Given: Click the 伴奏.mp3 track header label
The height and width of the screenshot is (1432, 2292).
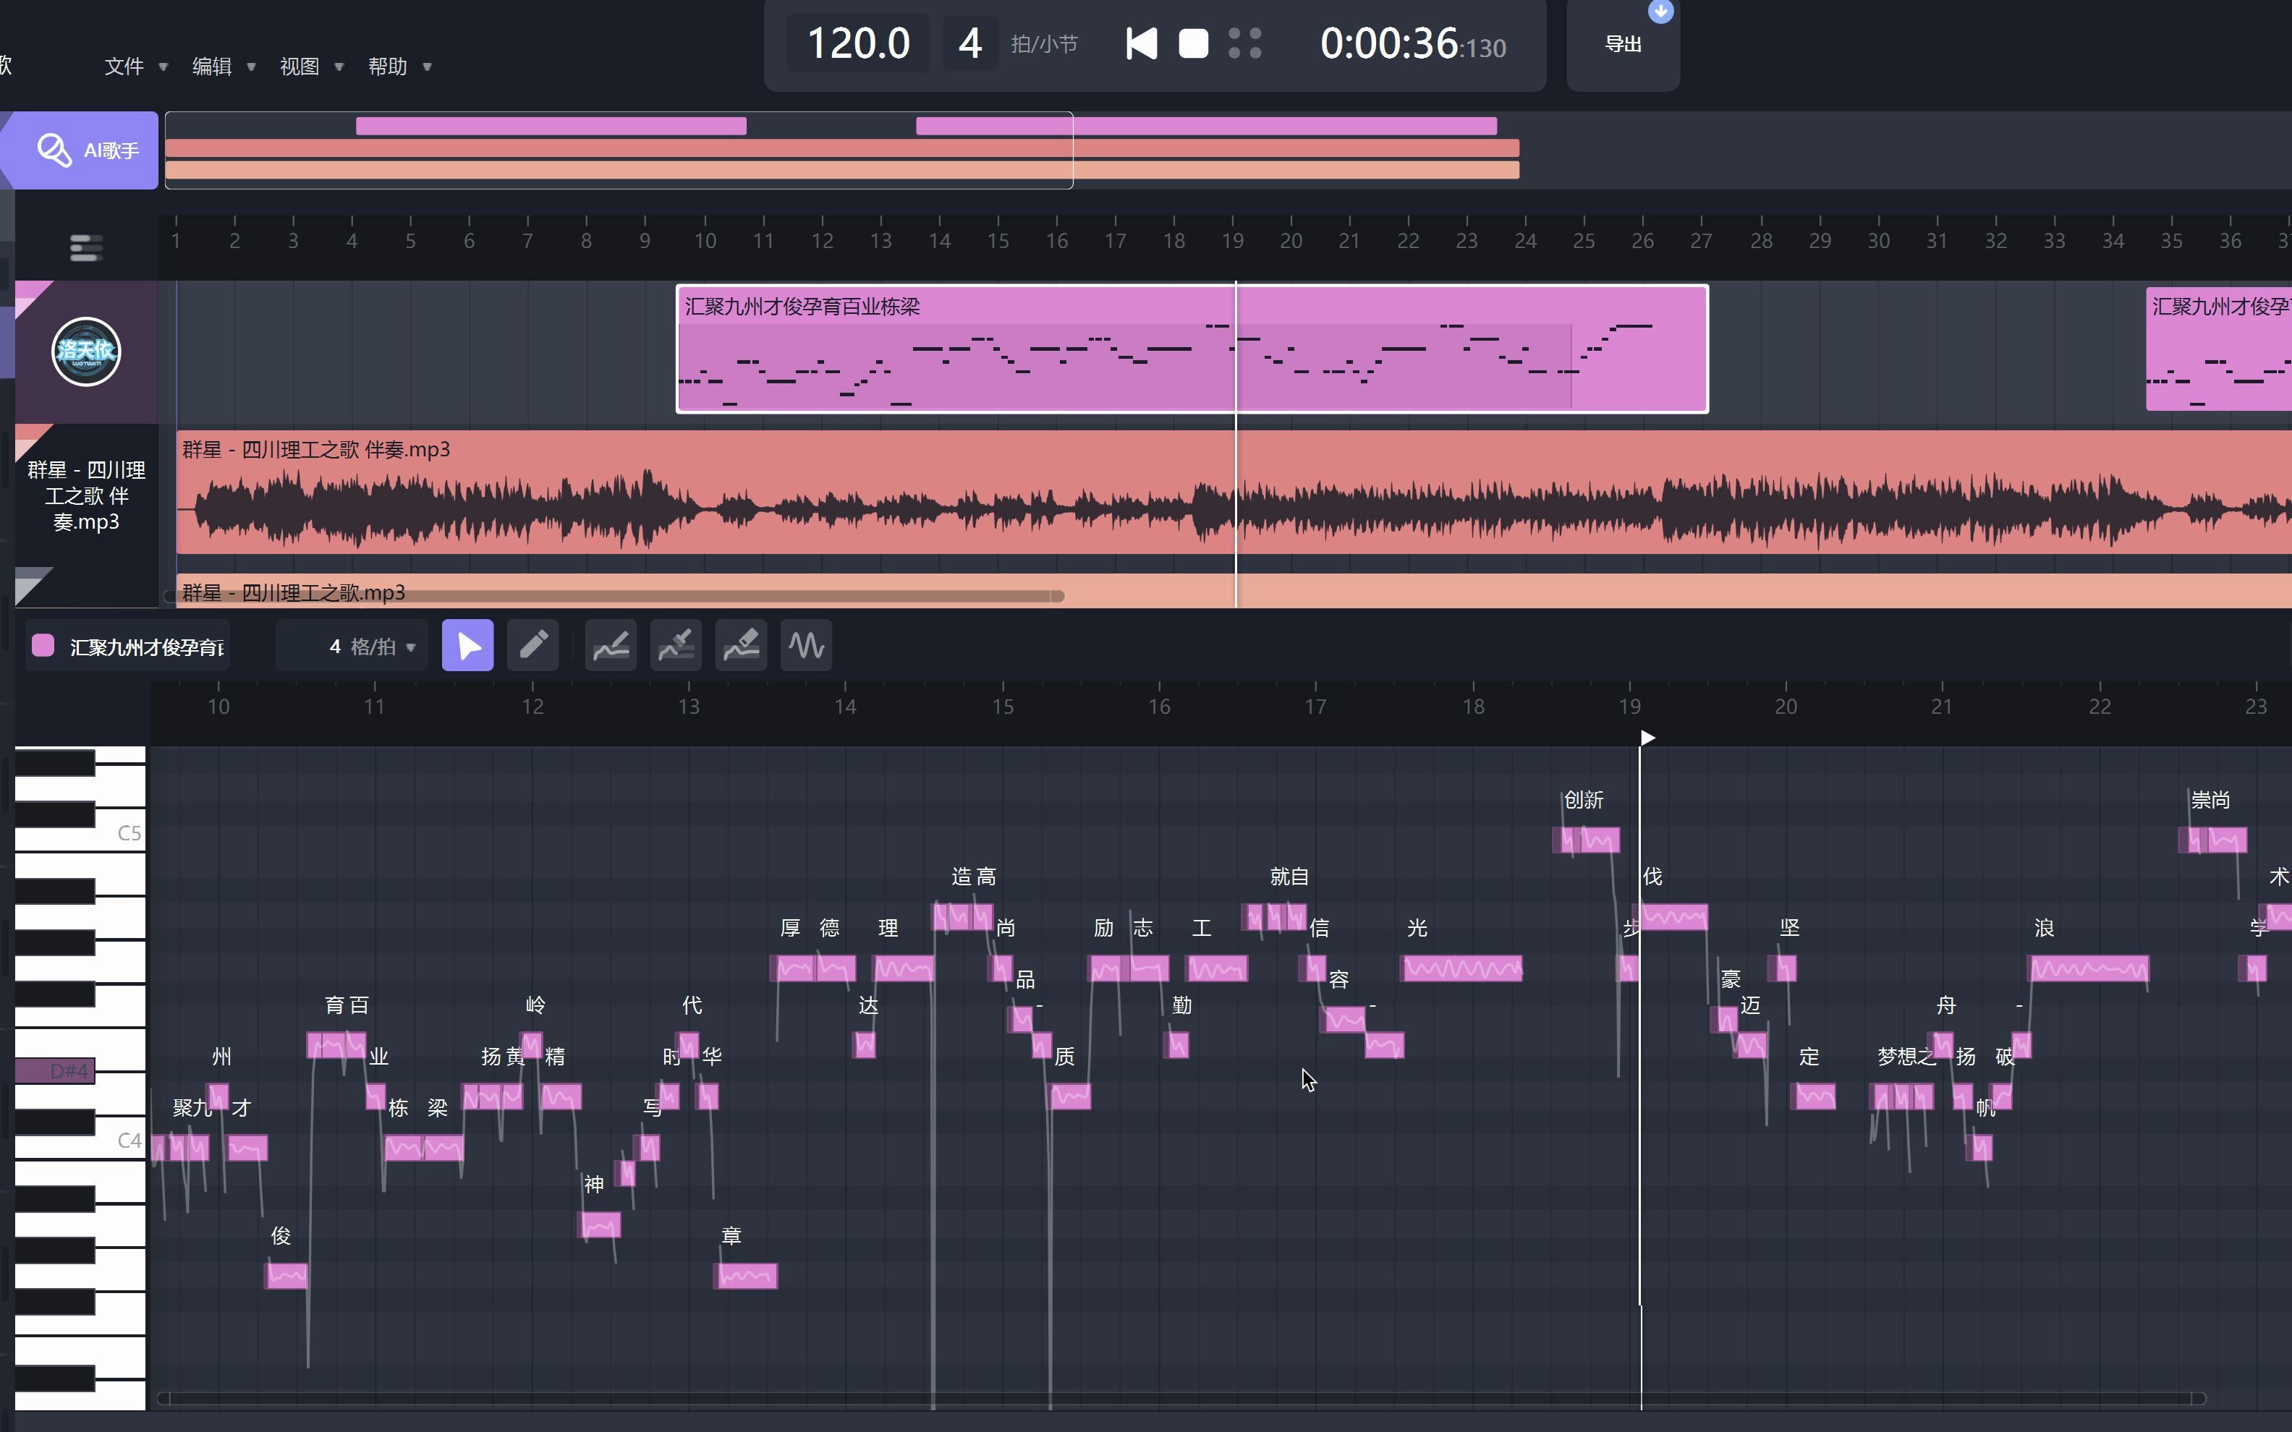Looking at the screenshot, I should 86,495.
